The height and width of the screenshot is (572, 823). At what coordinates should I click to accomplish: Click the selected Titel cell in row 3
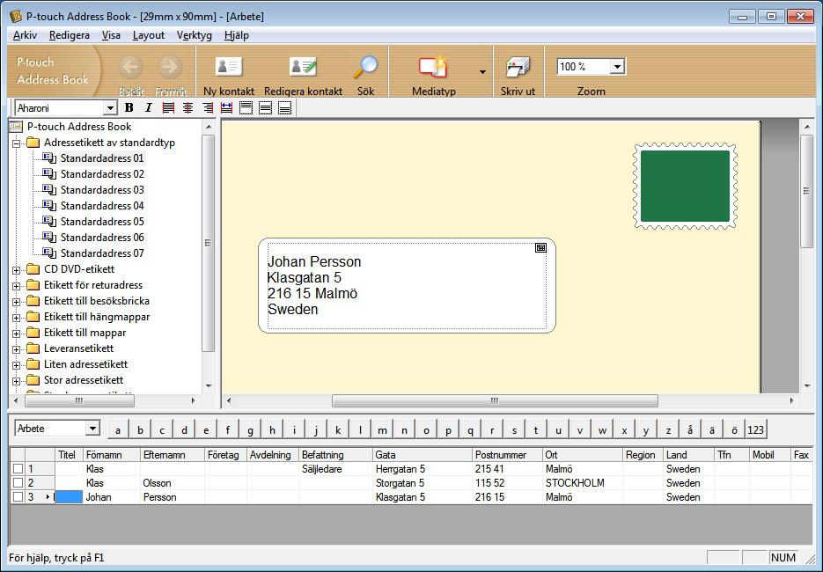click(69, 496)
